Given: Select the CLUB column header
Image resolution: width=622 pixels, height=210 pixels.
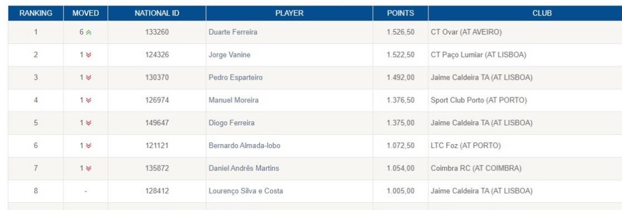Looking at the screenshot, I should (542, 13).
